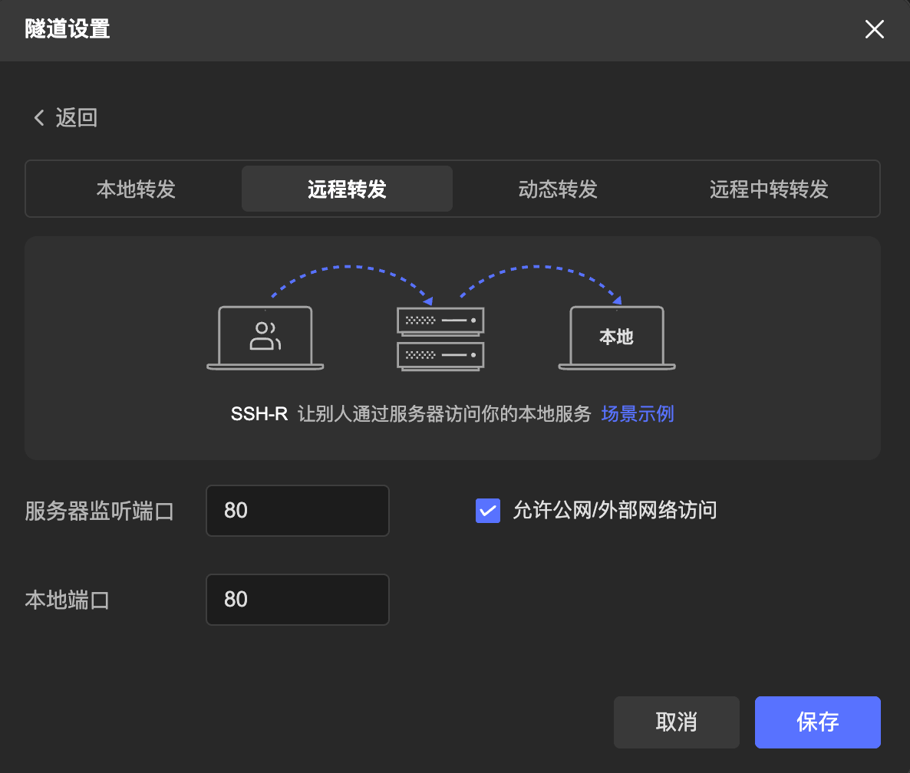Click the 保存 button
Image resolution: width=910 pixels, height=773 pixels.
817,722
